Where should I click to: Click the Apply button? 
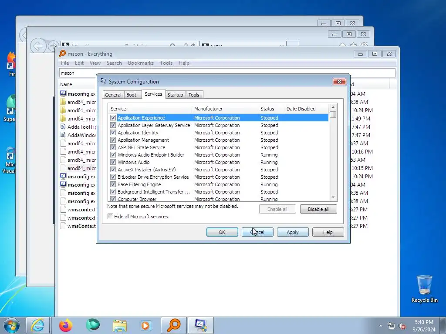[x=293, y=232]
